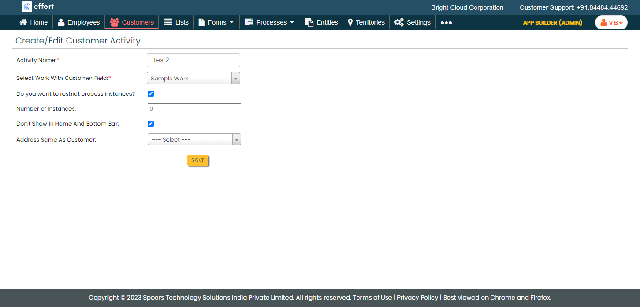Click the effort logo icon
This screenshot has height=307, width=640.
[27, 7]
